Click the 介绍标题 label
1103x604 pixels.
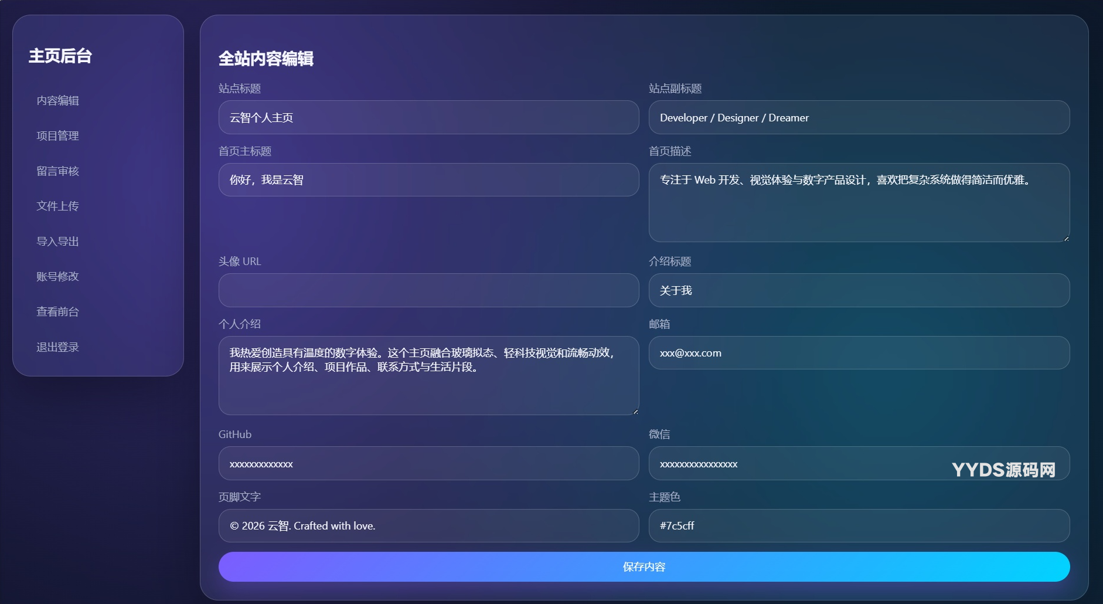[670, 262]
